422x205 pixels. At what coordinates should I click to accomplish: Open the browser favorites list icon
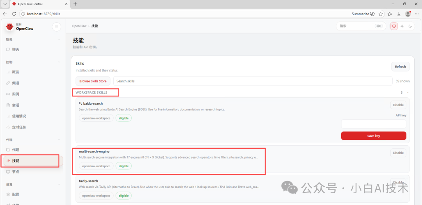[x=390, y=14]
